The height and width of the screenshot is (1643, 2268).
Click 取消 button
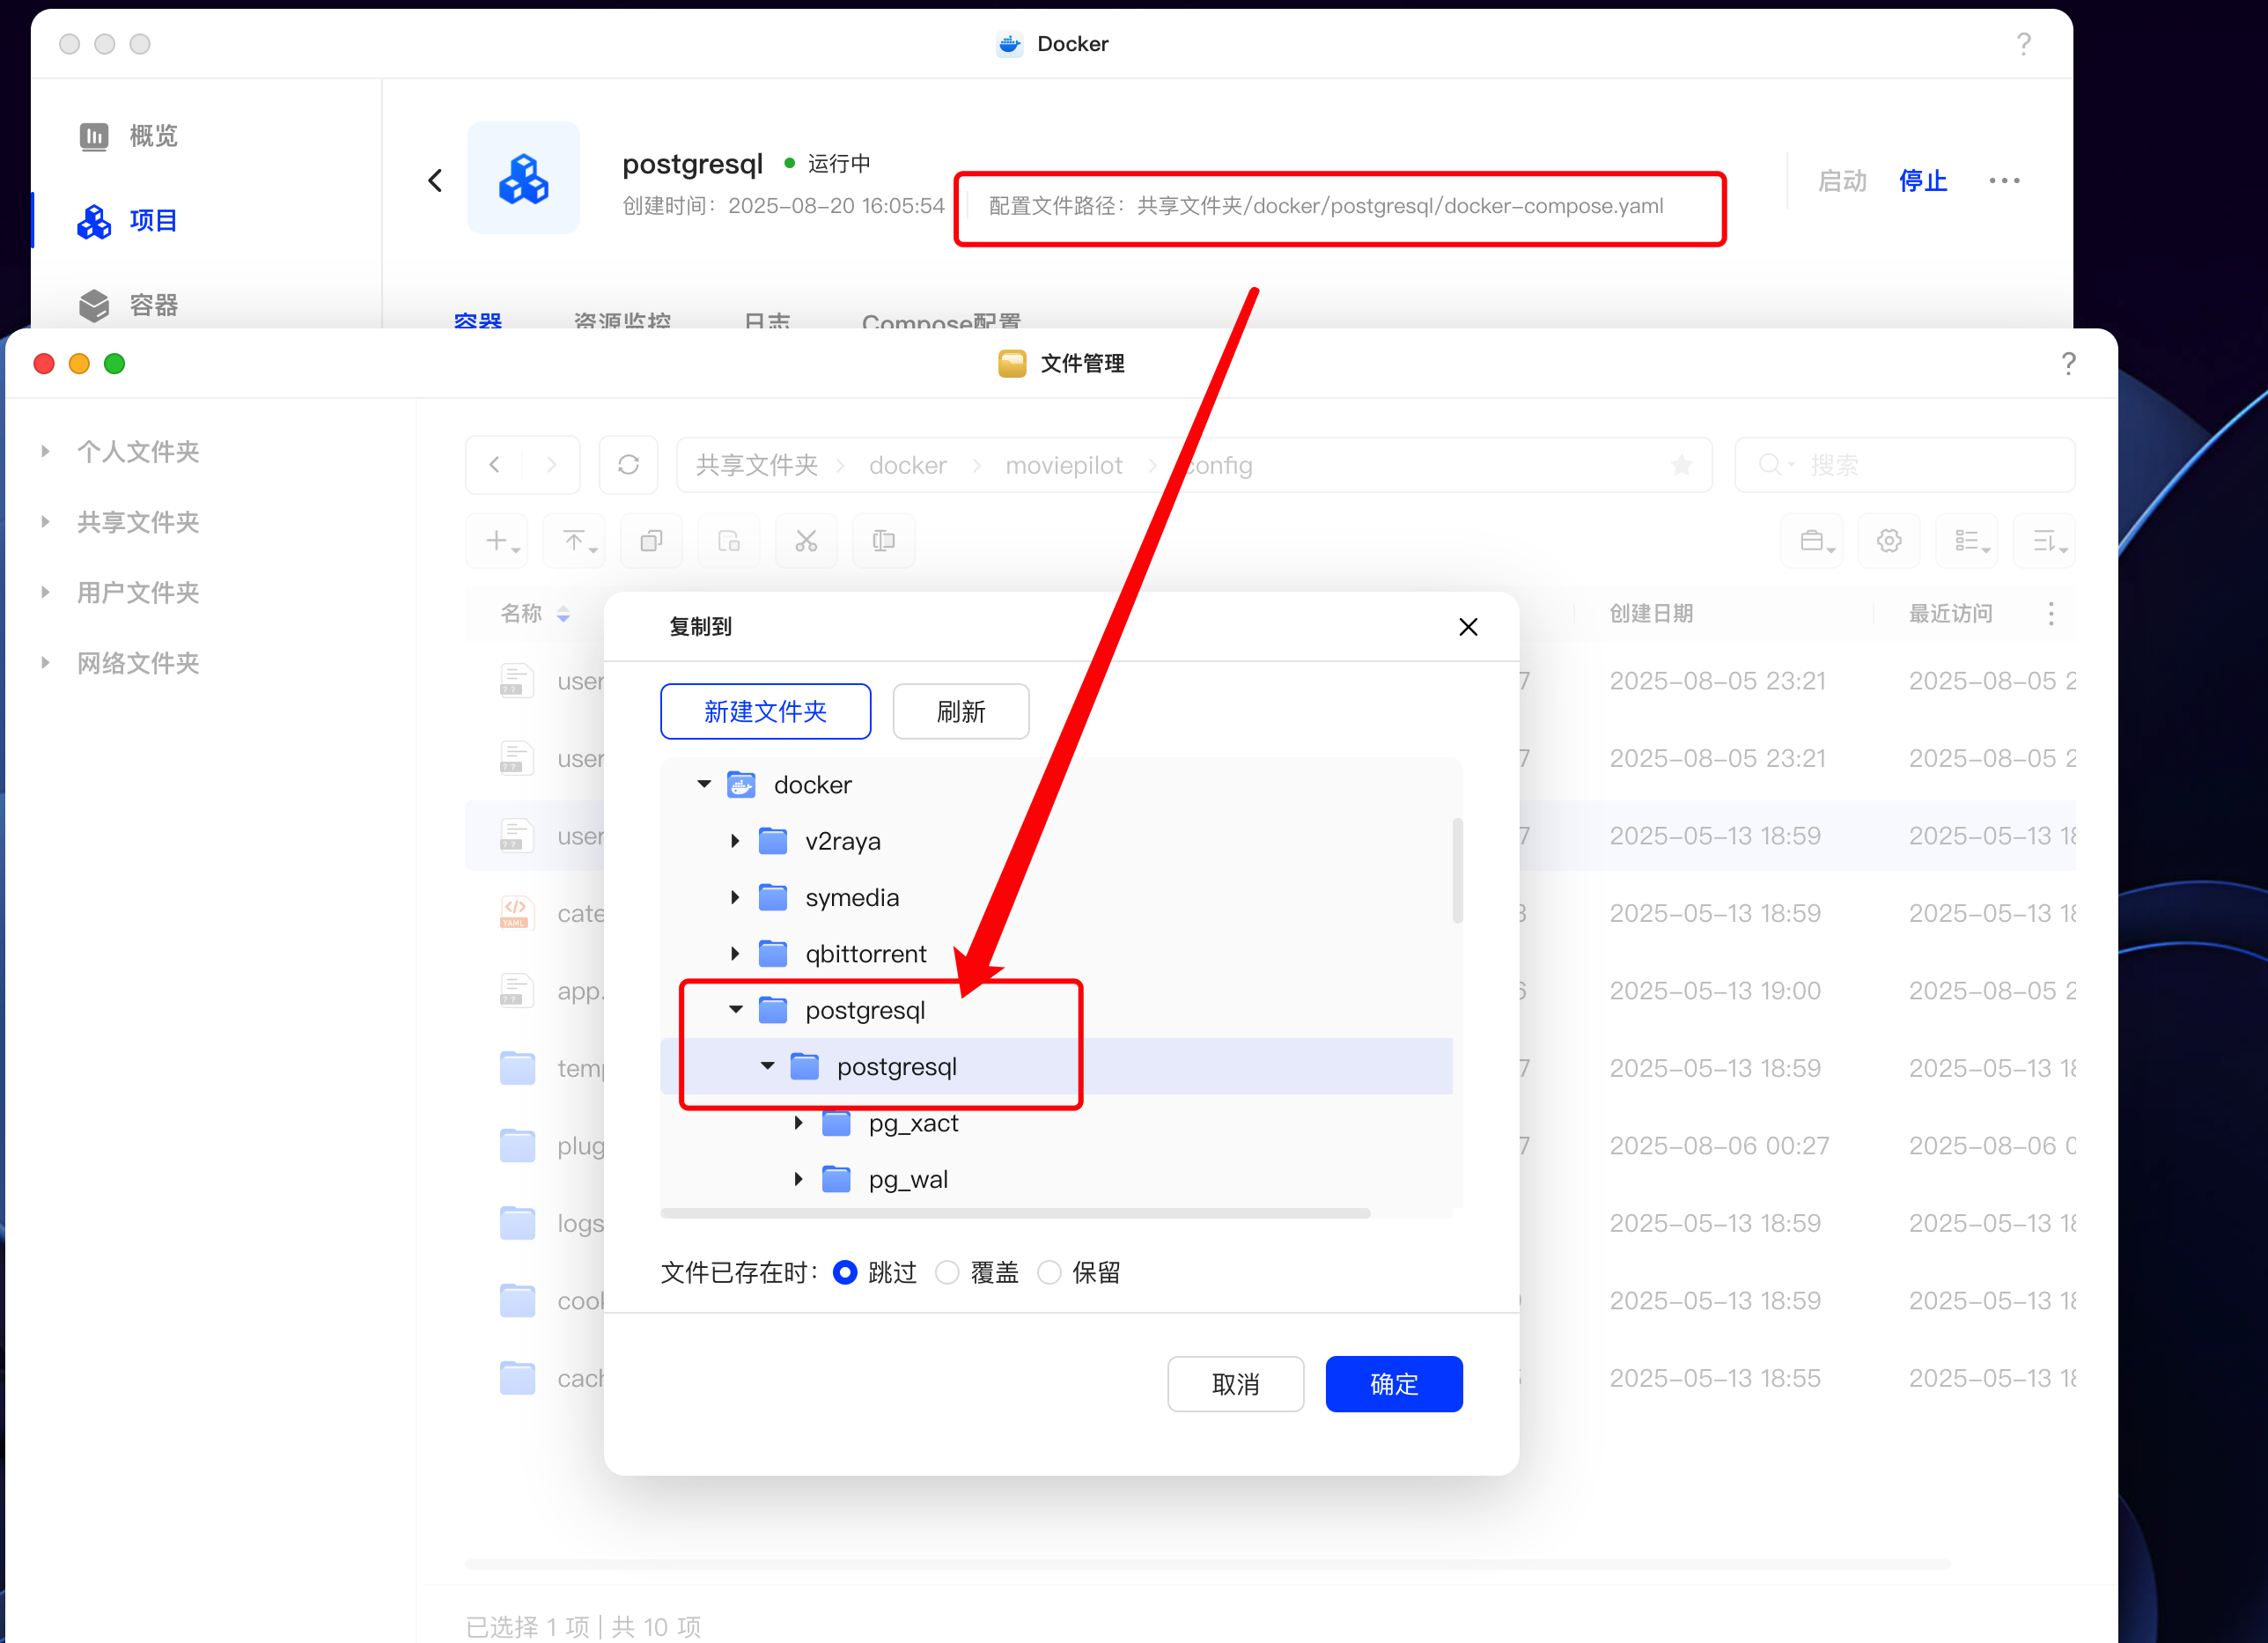(1235, 1384)
